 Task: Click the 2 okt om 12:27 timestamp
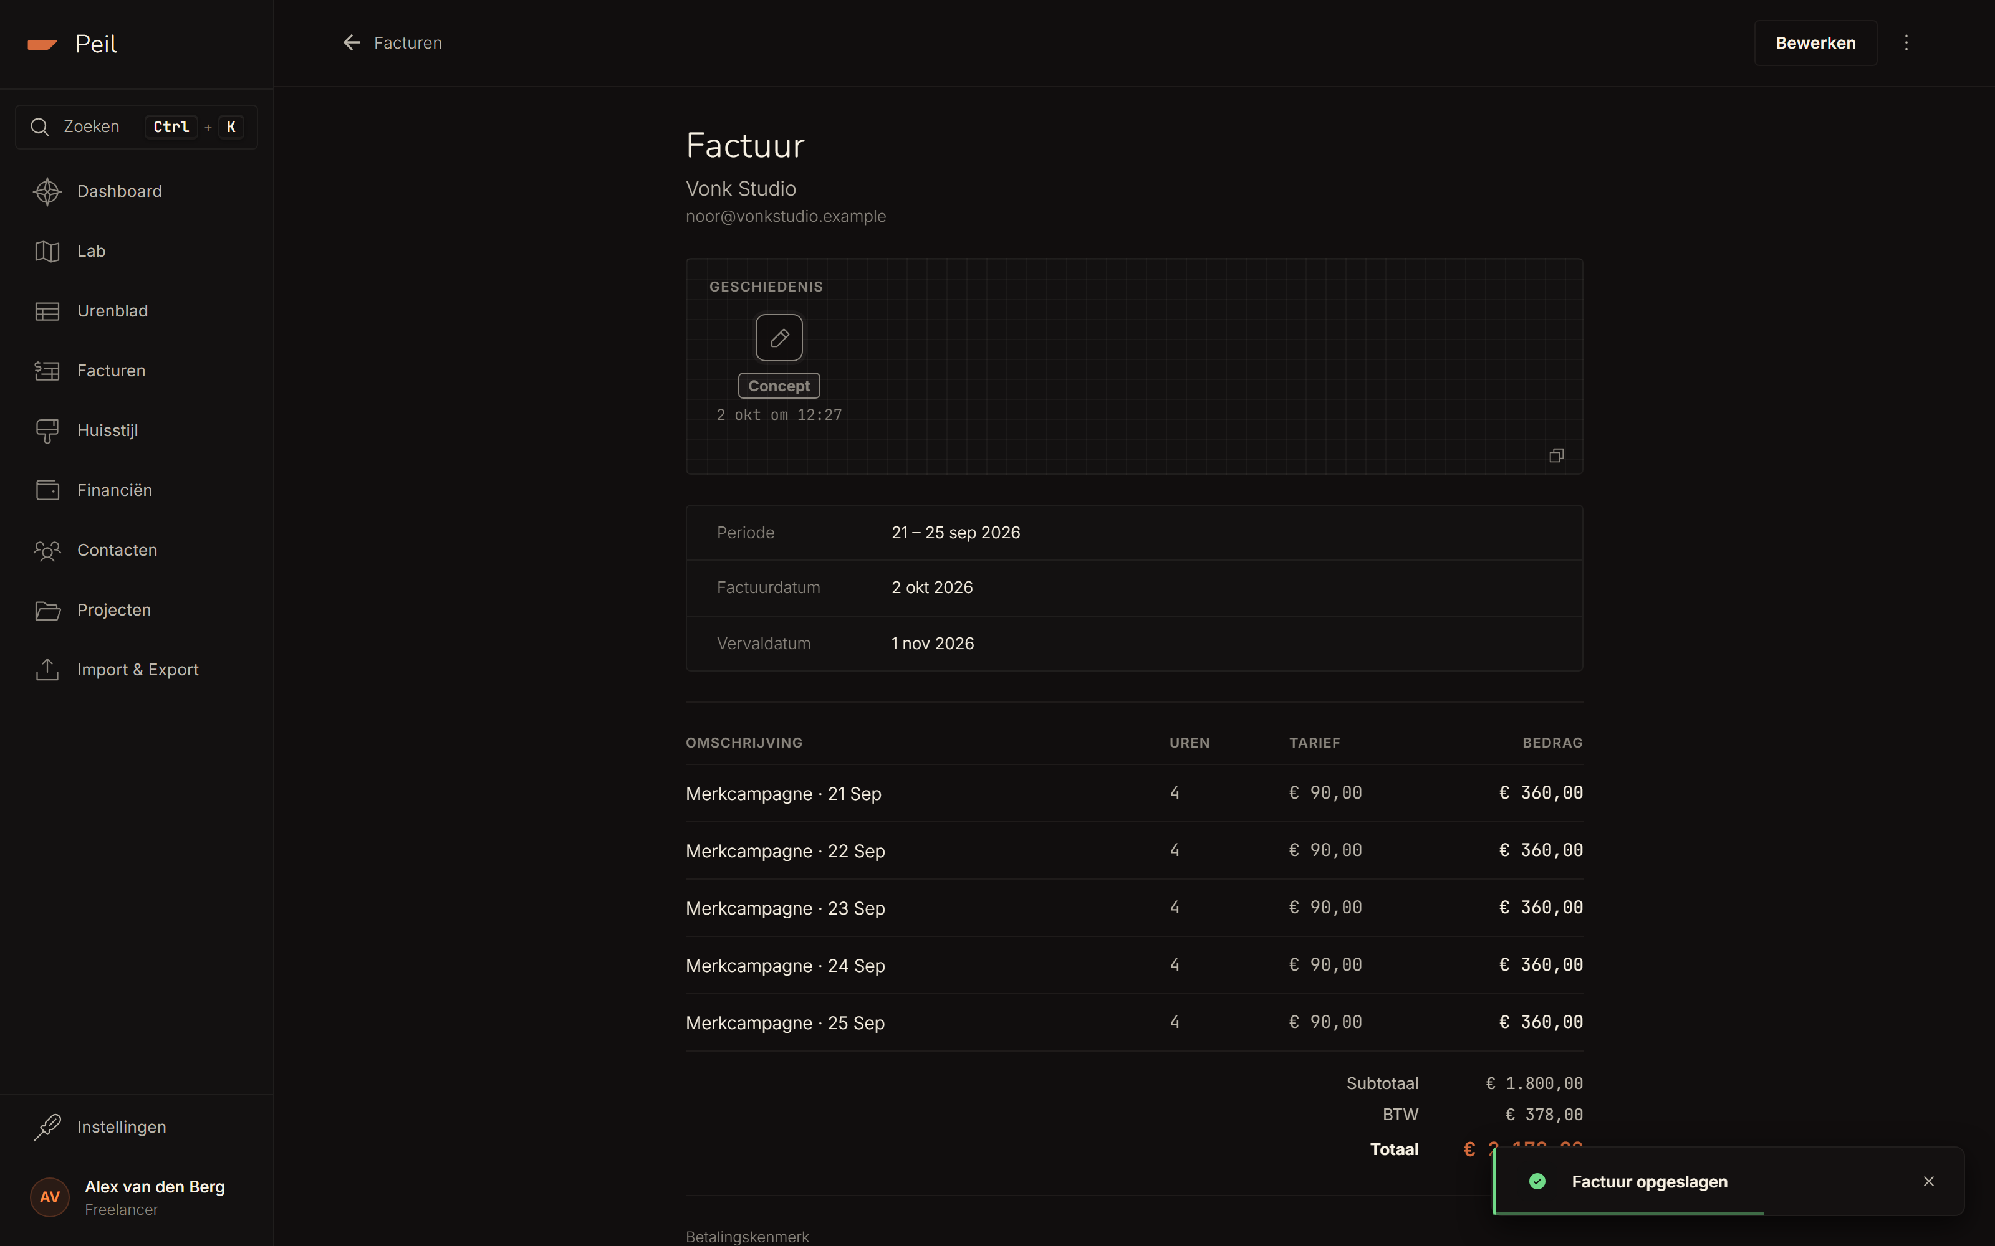click(779, 414)
